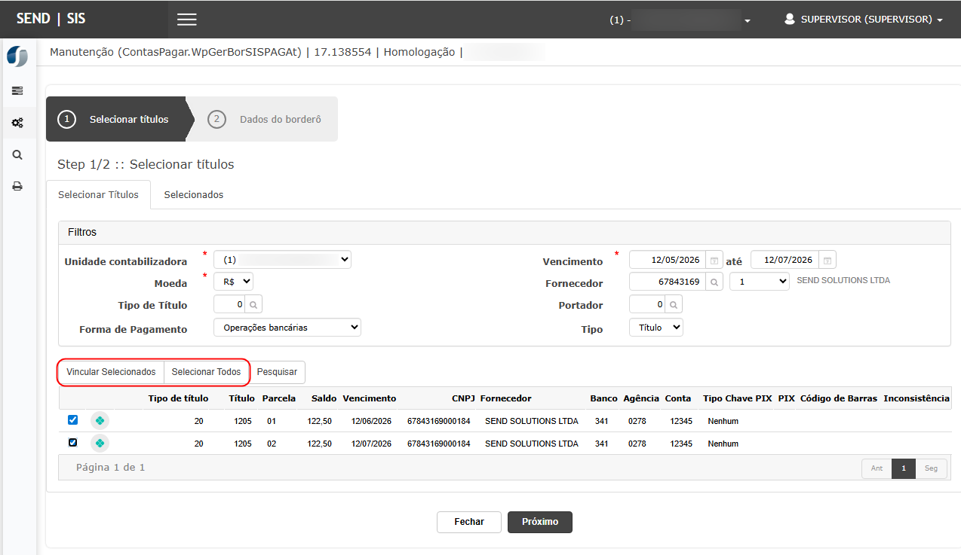Click the search magnifier icon in sidebar
961x555 pixels.
(x=17, y=154)
